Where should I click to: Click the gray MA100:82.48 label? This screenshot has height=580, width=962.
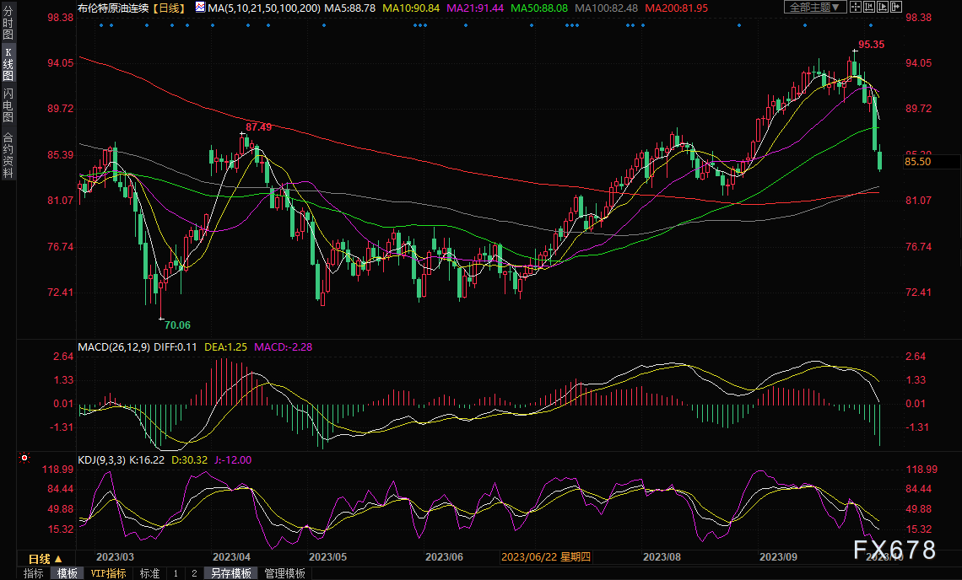coord(606,8)
